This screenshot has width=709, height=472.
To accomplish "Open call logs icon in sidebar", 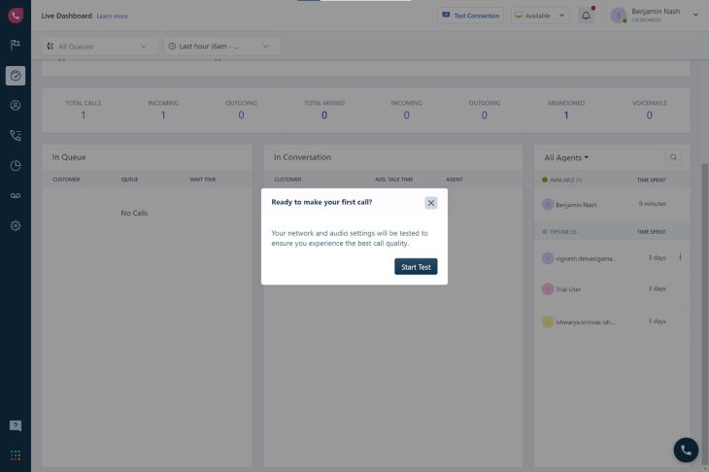I will click(x=16, y=136).
